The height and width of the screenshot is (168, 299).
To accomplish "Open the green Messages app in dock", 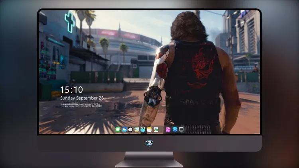I will click(118, 130).
